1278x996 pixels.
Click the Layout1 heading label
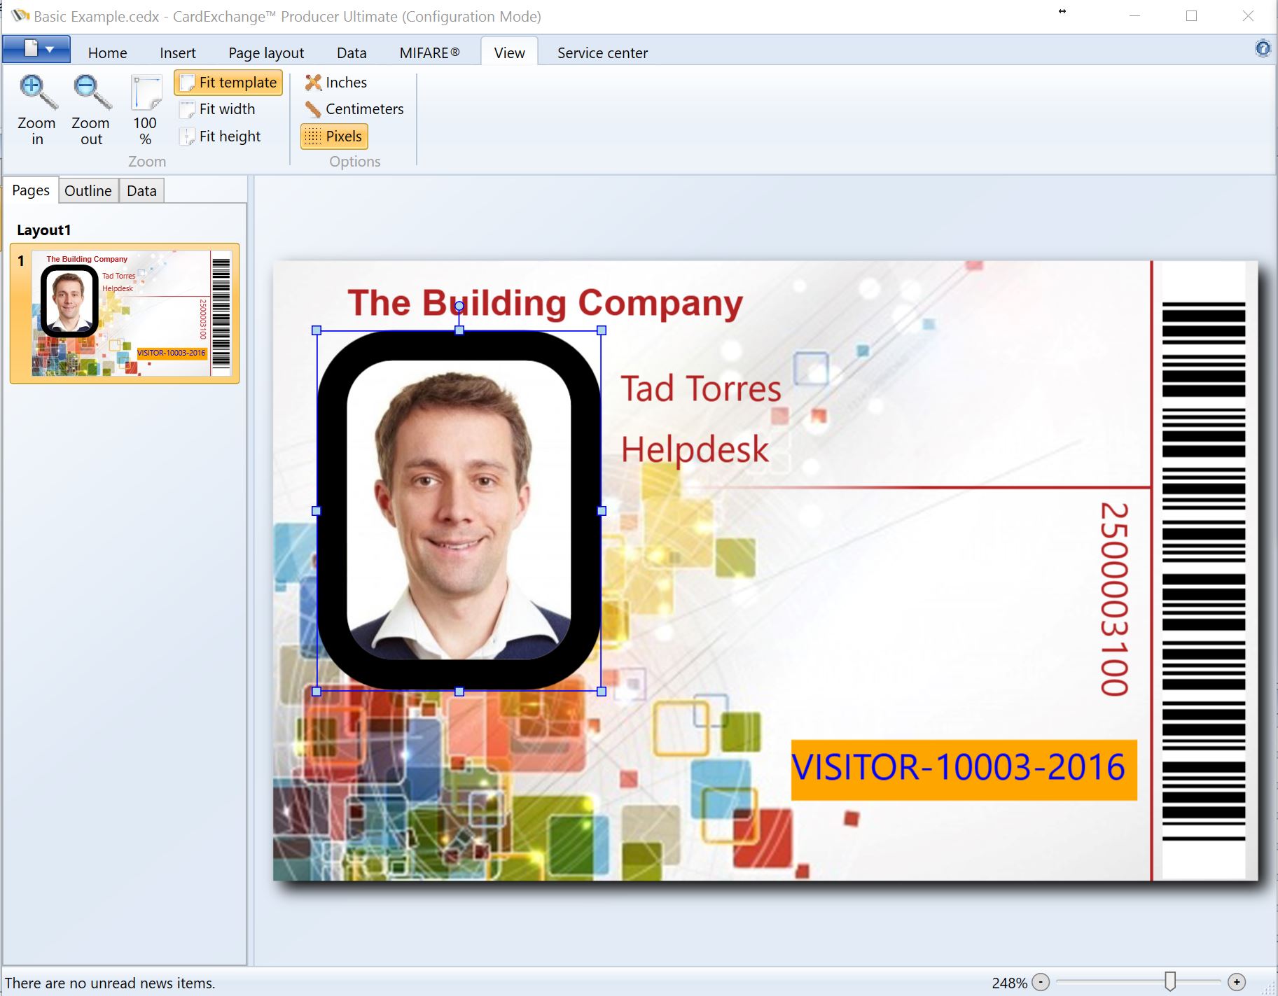43,230
